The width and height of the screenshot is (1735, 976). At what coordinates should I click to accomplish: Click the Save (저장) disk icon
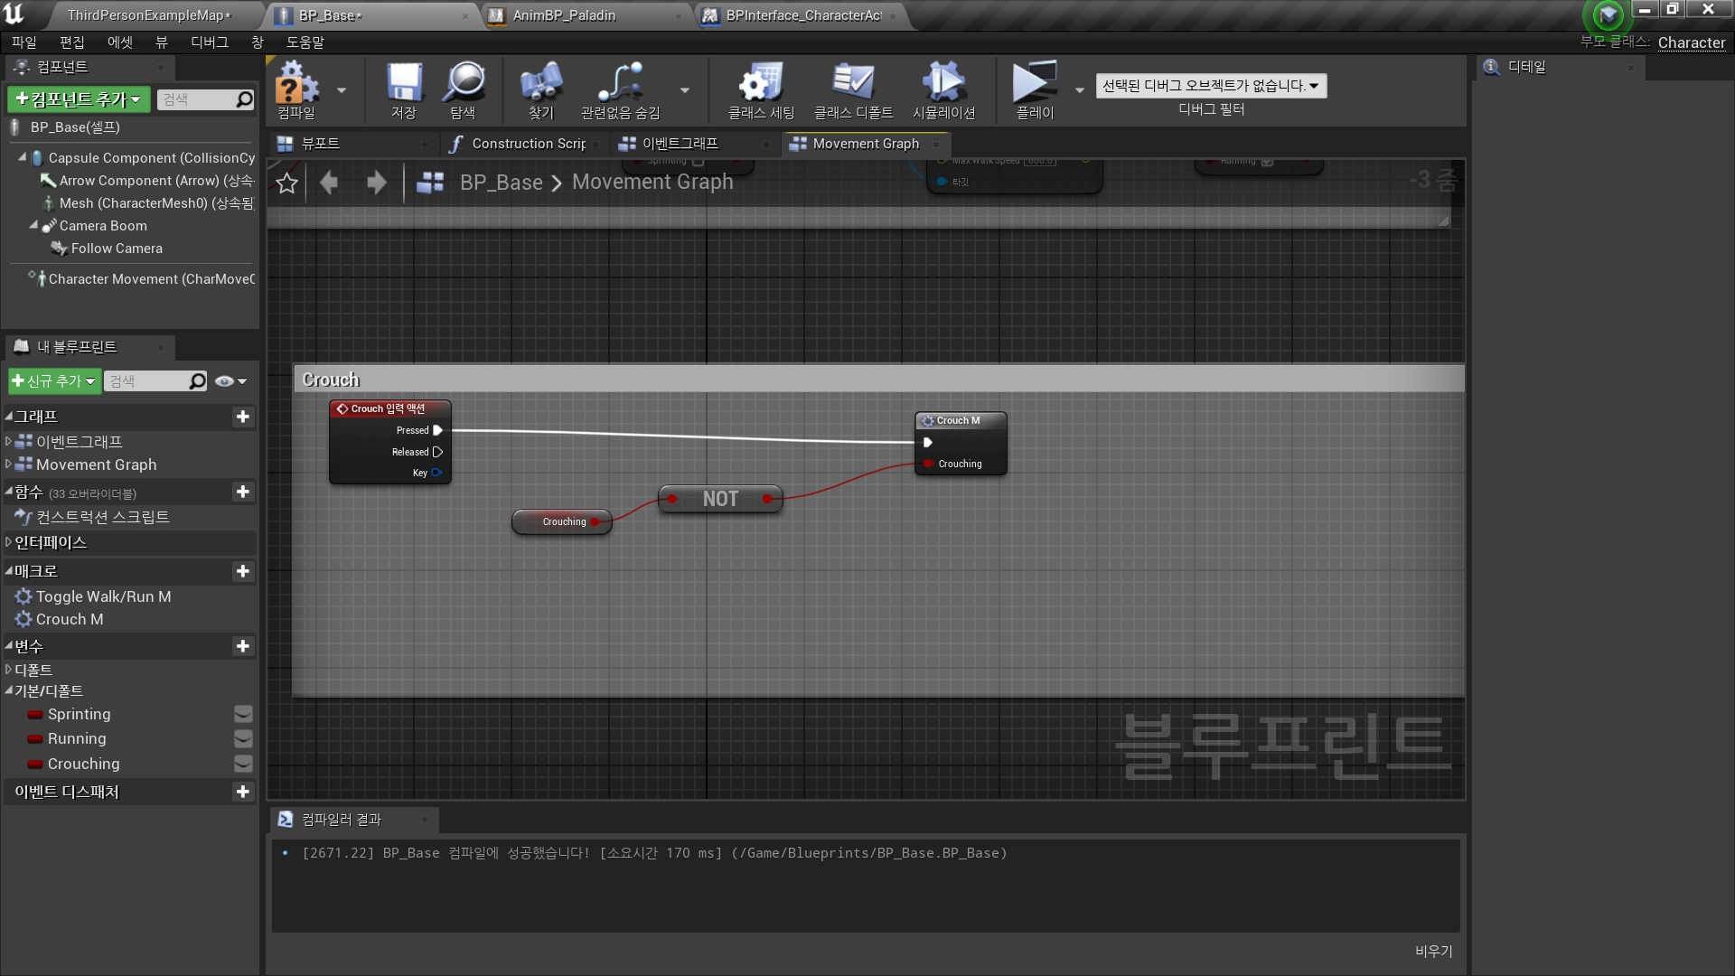(x=404, y=83)
